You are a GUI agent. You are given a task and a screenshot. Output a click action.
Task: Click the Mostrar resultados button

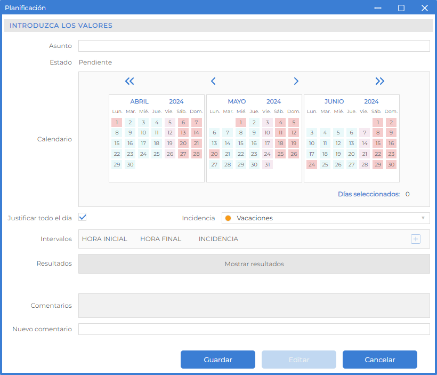(x=254, y=264)
